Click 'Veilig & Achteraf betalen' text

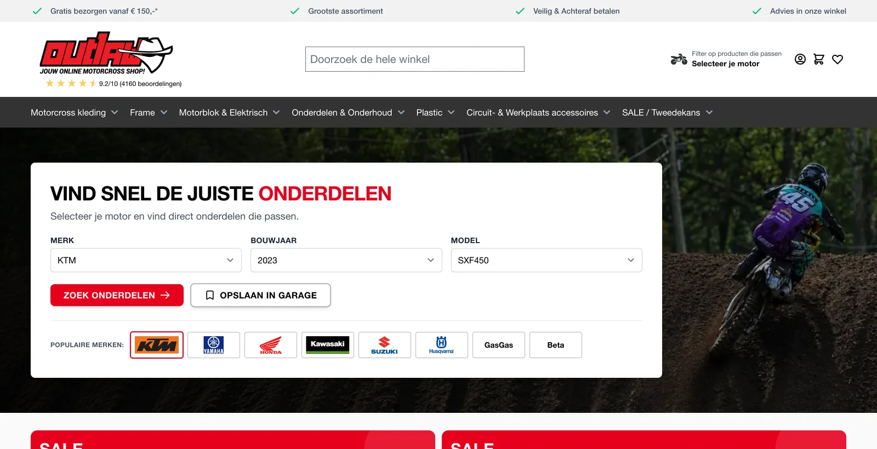(577, 11)
